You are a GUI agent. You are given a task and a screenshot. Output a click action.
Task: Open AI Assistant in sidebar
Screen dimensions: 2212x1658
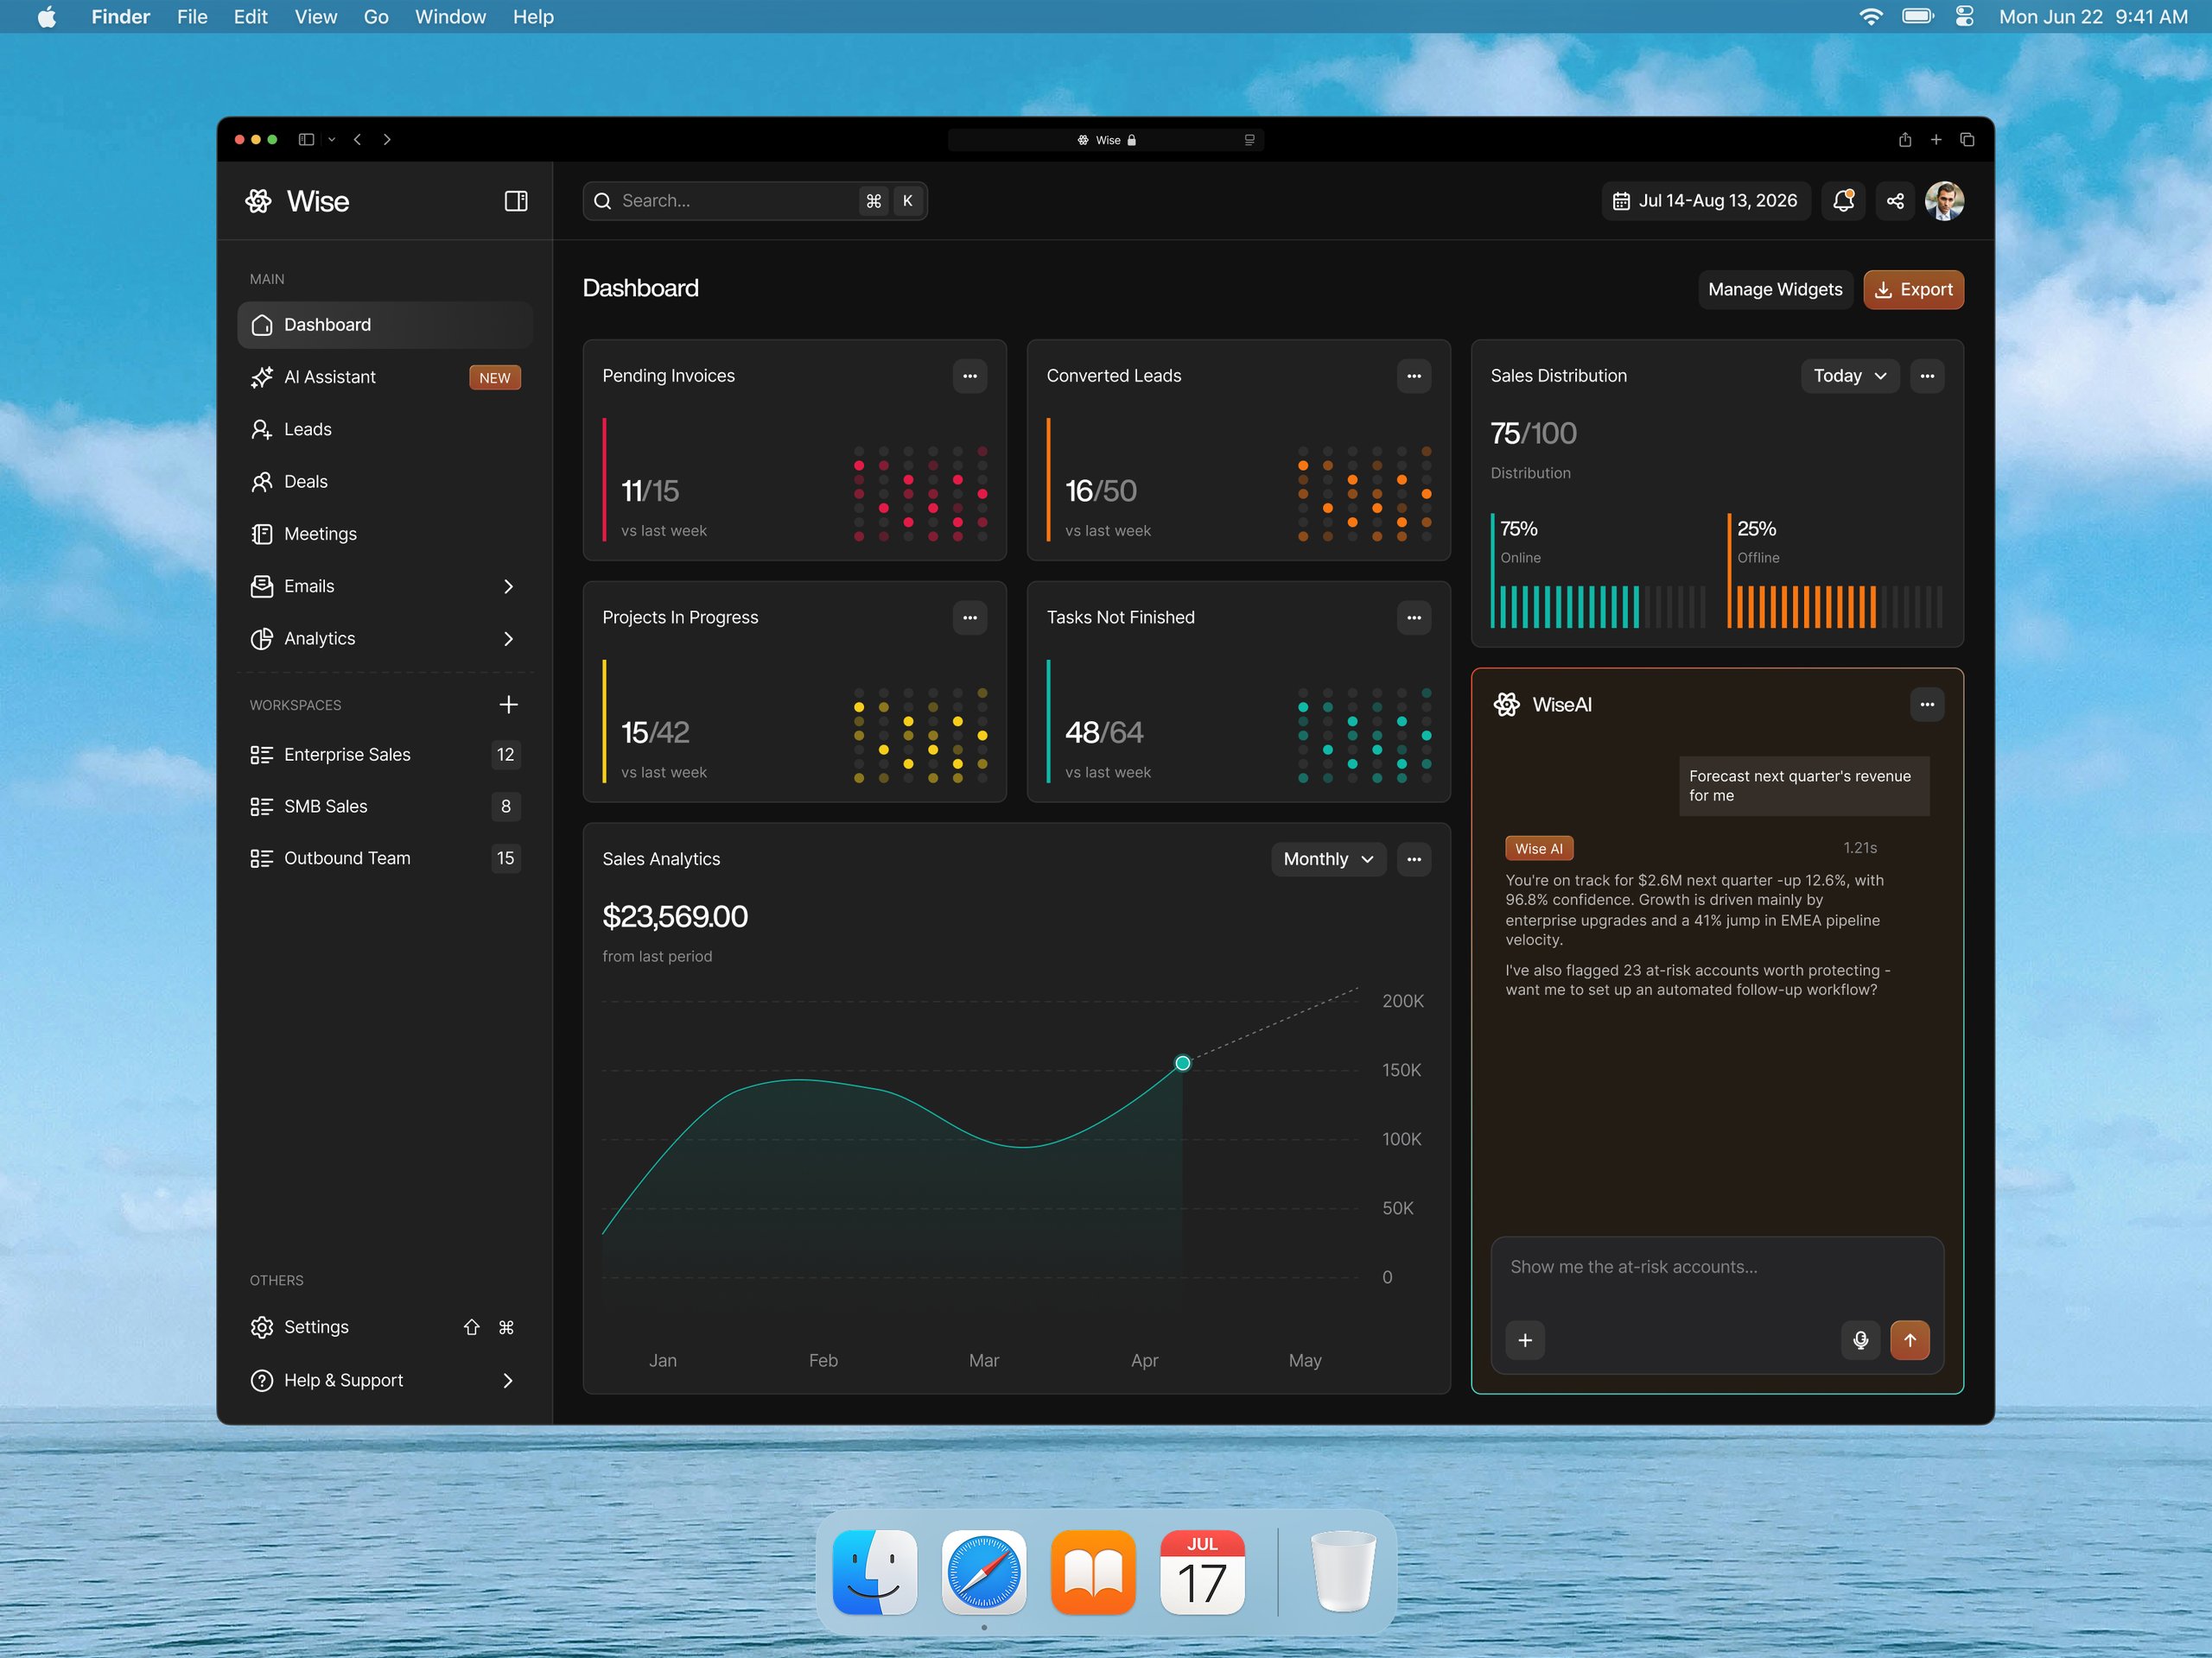pyautogui.click(x=385, y=377)
